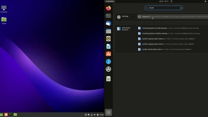Image resolution: width=208 pixels, height=117 pixels.
Task: Open the Trash in the dock
Action: click(x=108, y=79)
